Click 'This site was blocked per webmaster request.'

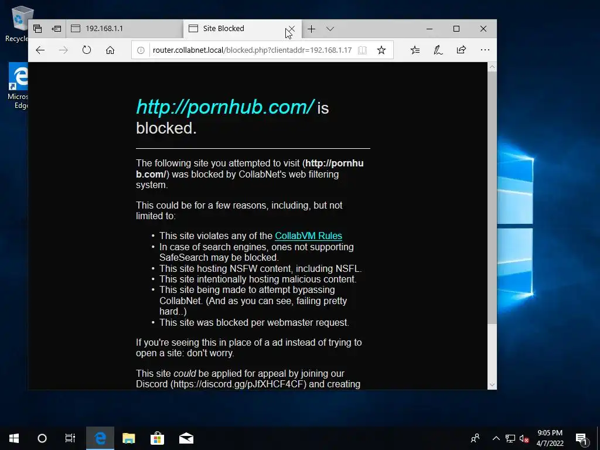pyautogui.click(x=254, y=323)
